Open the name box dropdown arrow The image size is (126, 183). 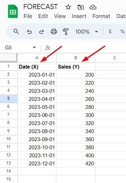pyautogui.click(x=34, y=48)
